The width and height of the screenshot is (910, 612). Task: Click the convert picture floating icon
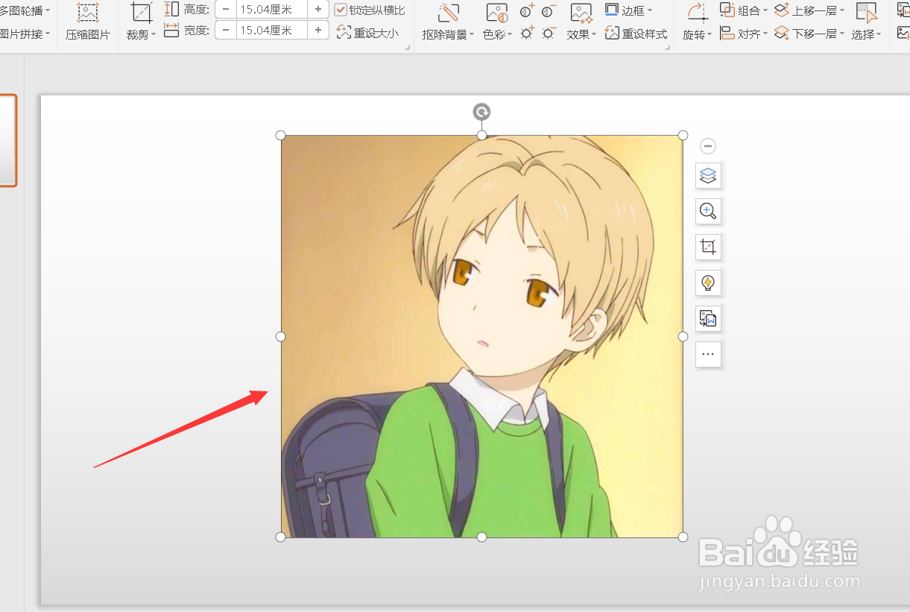click(708, 319)
